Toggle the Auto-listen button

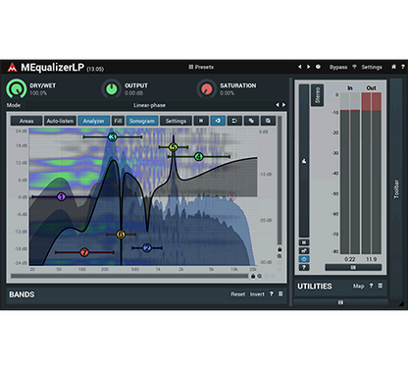click(x=60, y=121)
